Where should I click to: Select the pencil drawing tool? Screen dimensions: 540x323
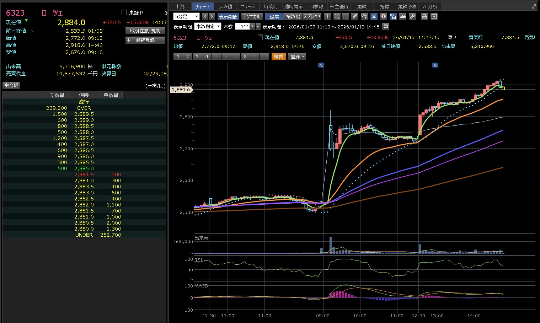tap(354, 16)
